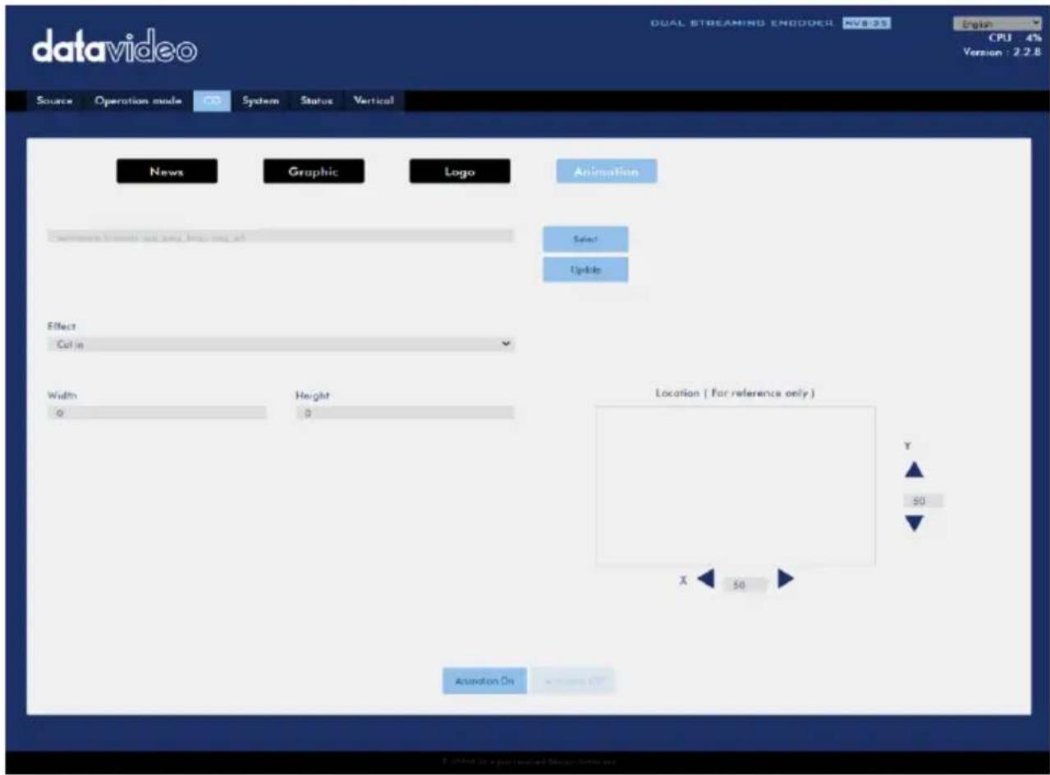Image resolution: width=1050 pixels, height=775 pixels.
Task: Click the 'Effect' label
Action: point(62,326)
